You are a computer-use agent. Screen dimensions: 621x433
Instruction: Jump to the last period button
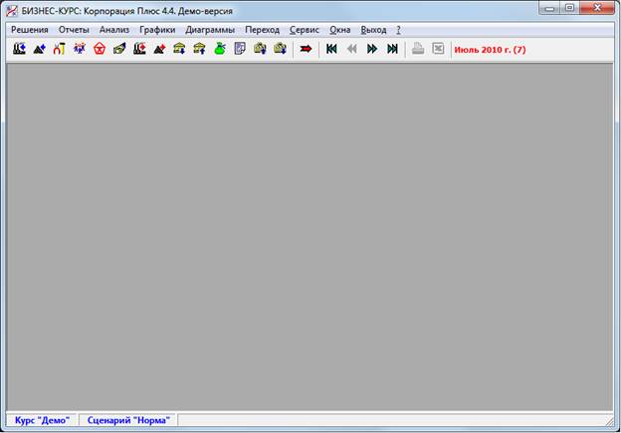[x=392, y=49]
